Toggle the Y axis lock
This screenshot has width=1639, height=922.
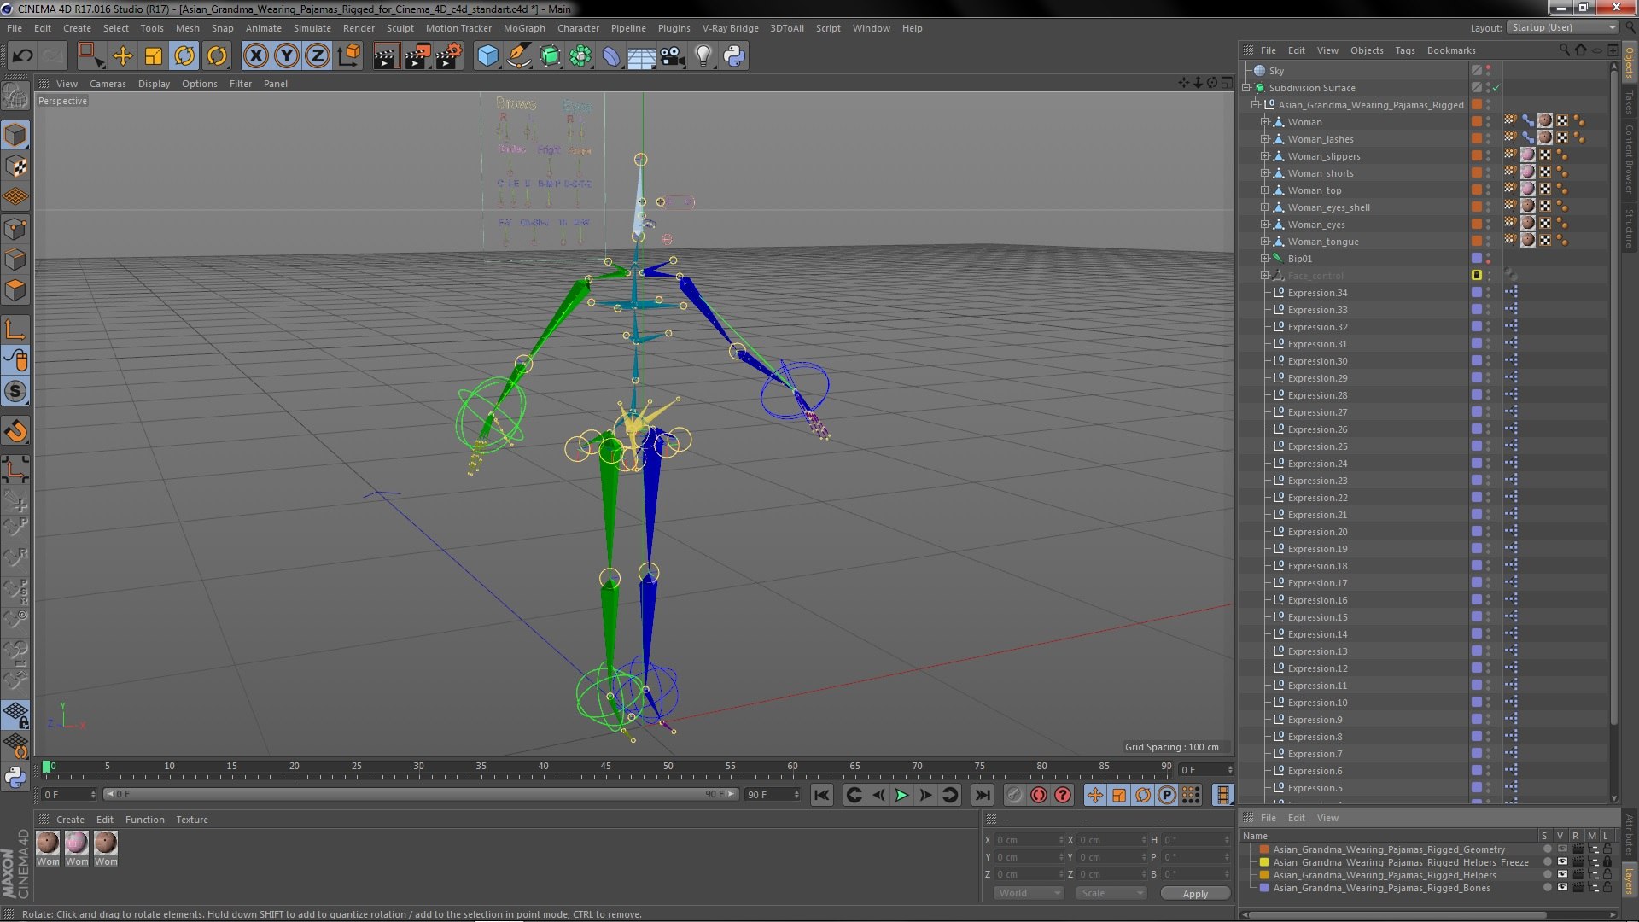287,56
